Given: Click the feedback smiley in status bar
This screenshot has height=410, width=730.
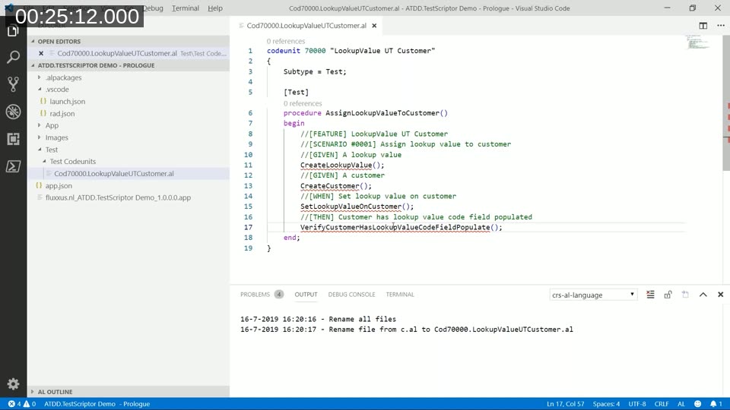Looking at the screenshot, I should [697, 404].
